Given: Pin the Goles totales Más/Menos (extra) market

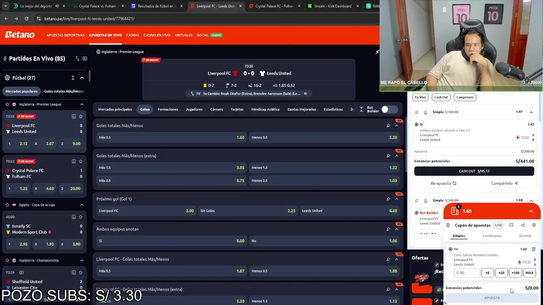Looking at the screenshot, I should [x=388, y=156].
